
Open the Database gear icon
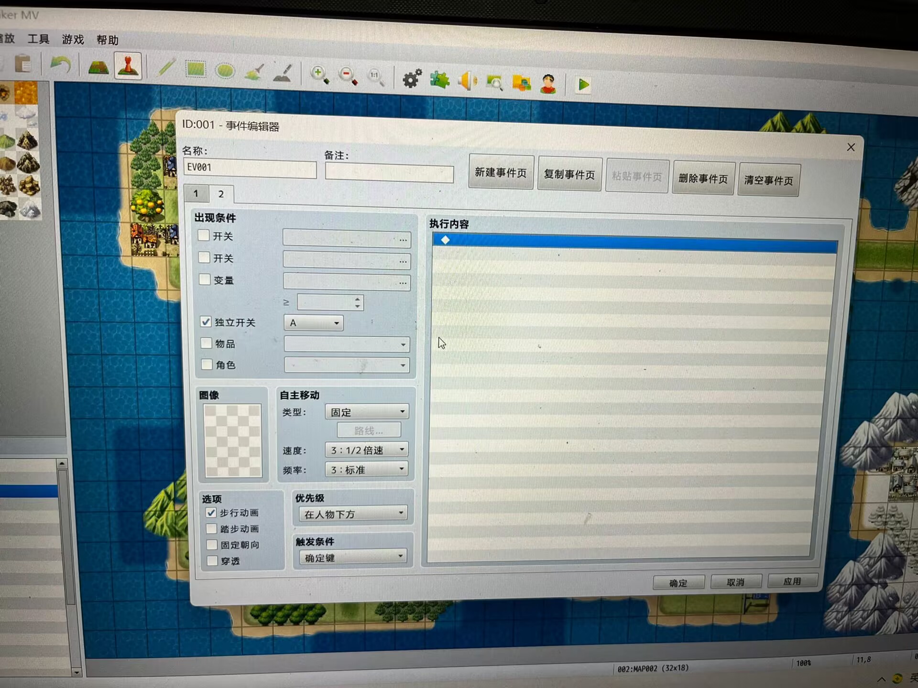point(412,79)
